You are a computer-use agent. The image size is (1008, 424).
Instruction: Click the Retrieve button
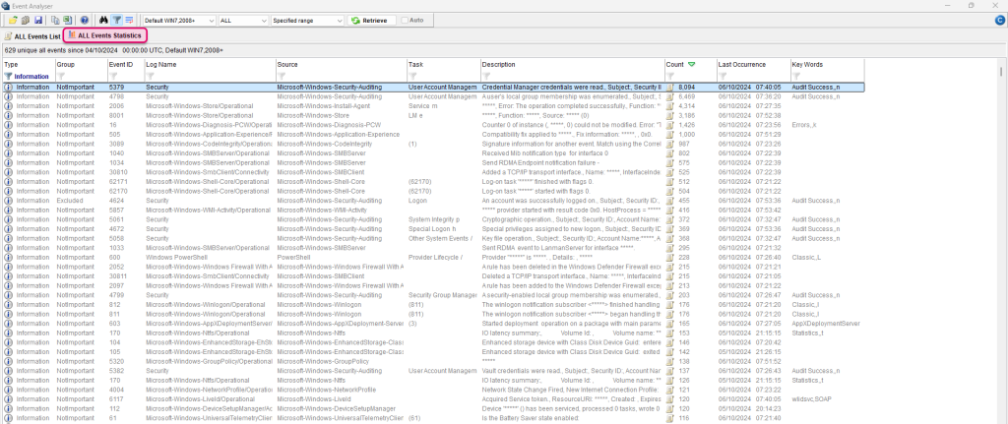coord(369,21)
